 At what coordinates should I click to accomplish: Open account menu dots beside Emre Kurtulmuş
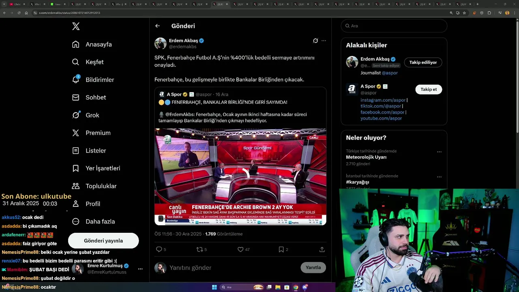click(x=140, y=269)
